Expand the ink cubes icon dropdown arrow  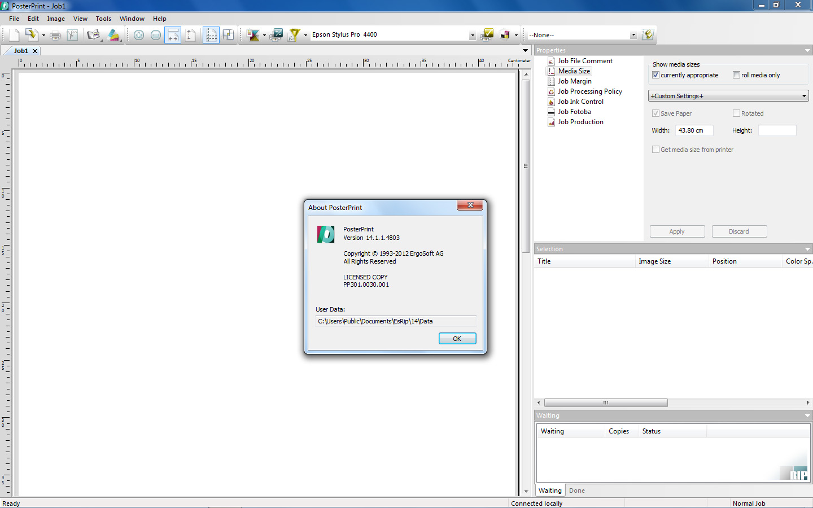click(516, 35)
